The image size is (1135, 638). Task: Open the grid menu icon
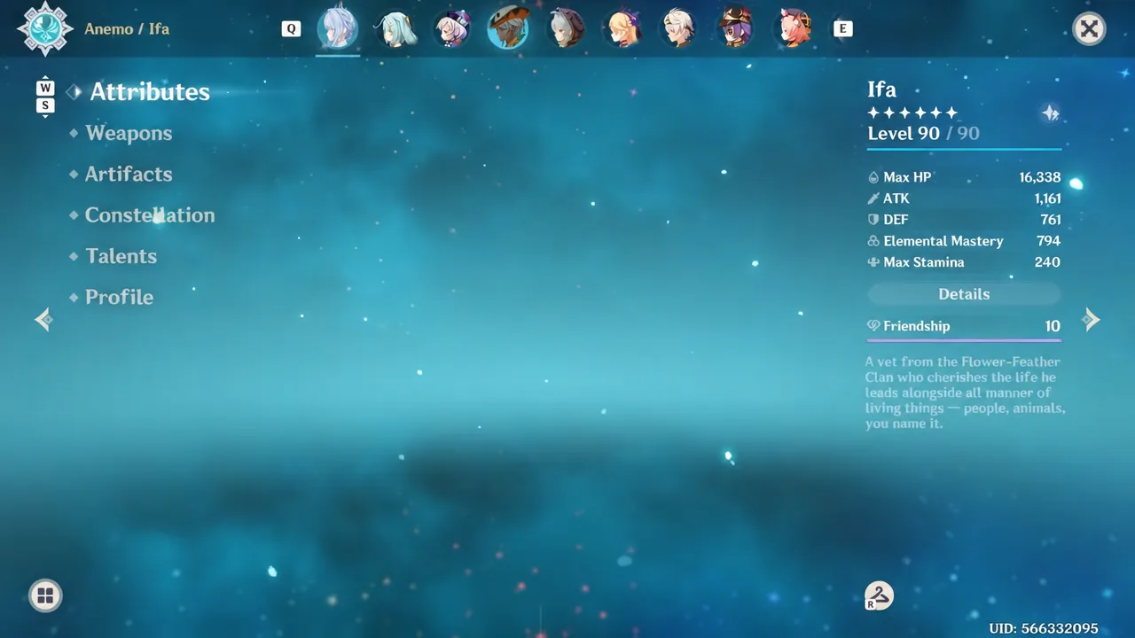[x=45, y=595]
